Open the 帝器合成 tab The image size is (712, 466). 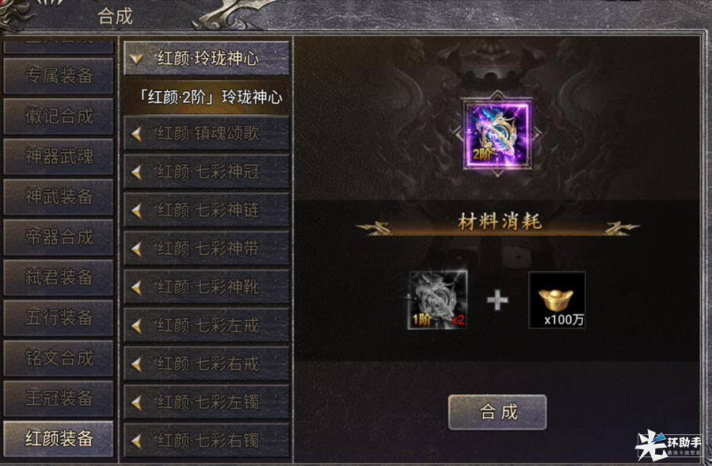(x=59, y=237)
